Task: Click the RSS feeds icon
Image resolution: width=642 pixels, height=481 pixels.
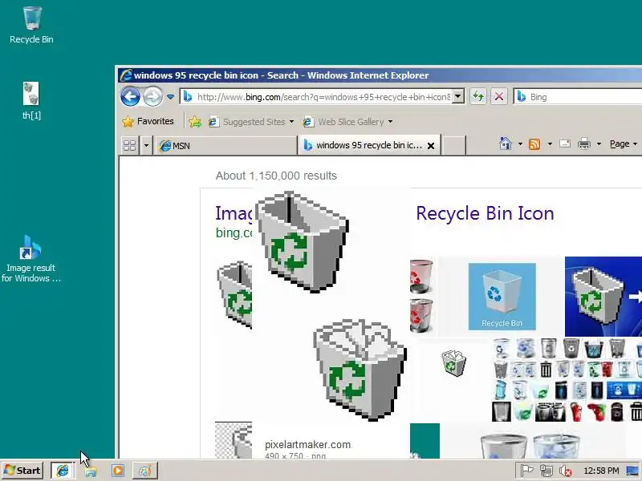Action: (x=534, y=144)
